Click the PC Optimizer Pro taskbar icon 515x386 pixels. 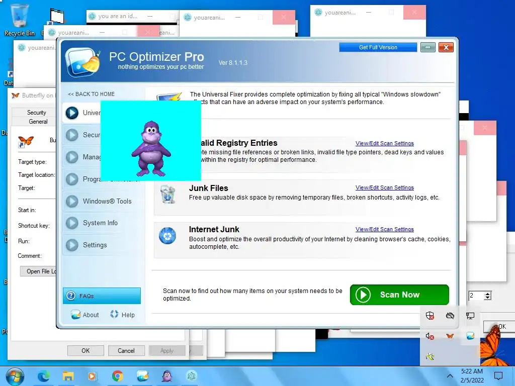tap(142, 376)
